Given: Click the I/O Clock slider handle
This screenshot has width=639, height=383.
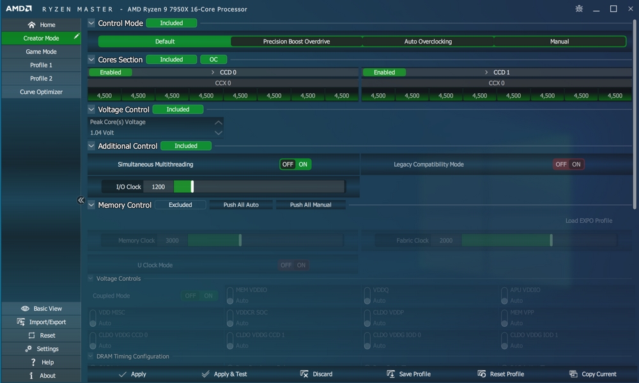Looking at the screenshot, I should (x=192, y=187).
